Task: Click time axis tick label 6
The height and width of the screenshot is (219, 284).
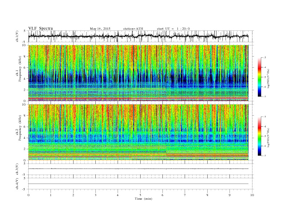Action: pyautogui.click(x=162, y=195)
